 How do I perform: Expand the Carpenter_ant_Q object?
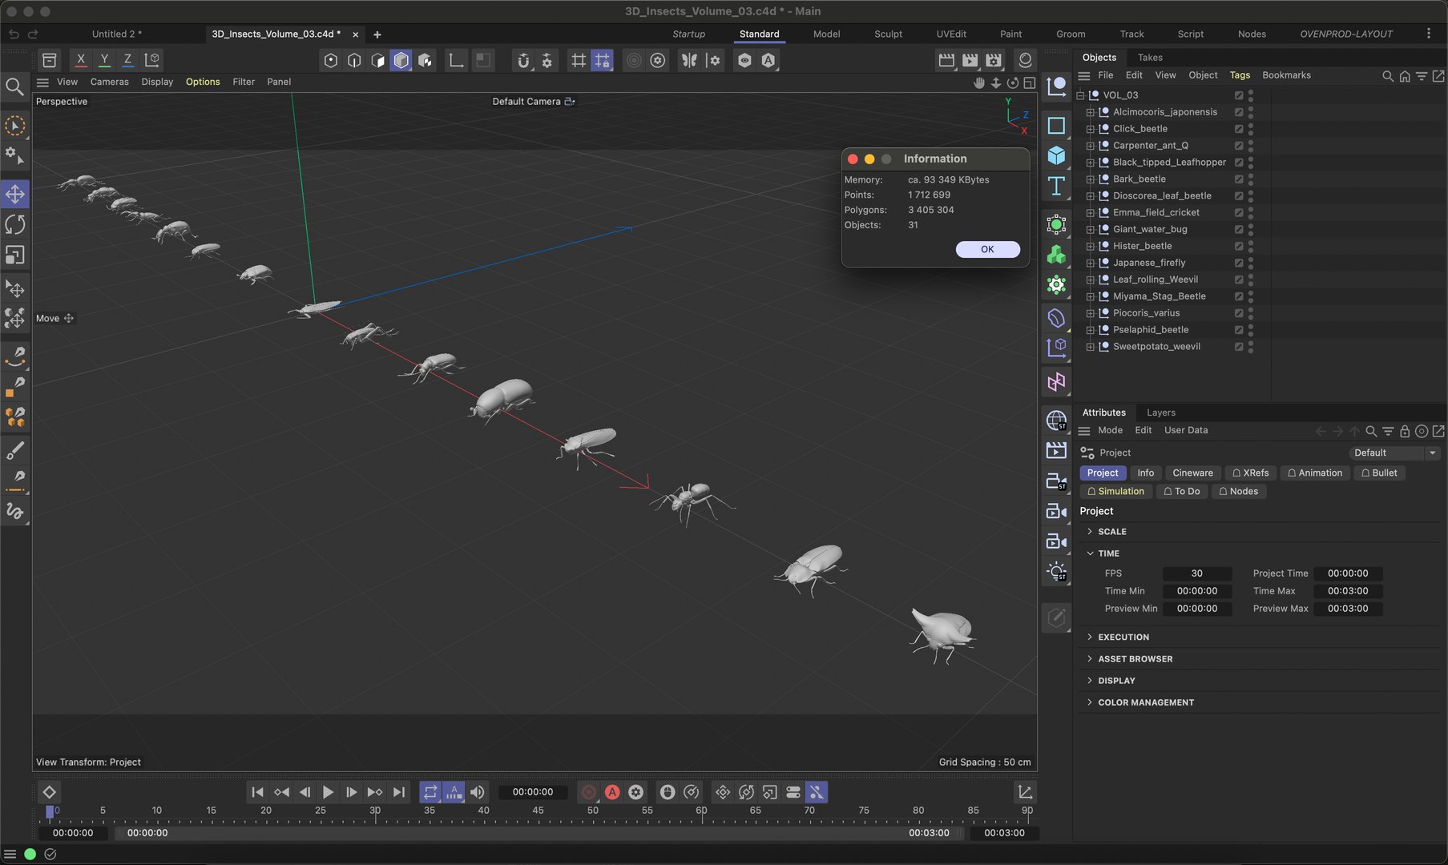click(x=1090, y=146)
